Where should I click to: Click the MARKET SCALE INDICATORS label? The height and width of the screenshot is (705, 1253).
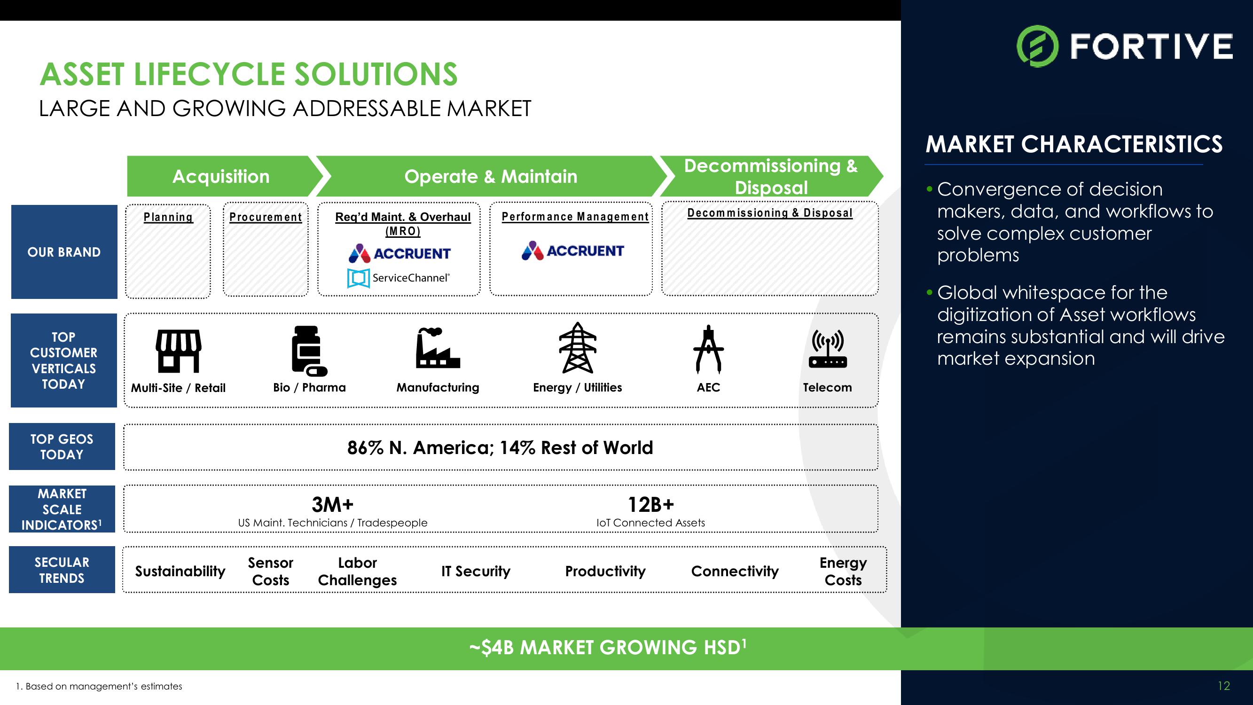pyautogui.click(x=62, y=509)
